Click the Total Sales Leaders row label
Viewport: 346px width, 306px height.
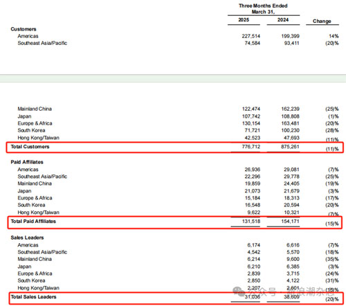tap(33, 297)
